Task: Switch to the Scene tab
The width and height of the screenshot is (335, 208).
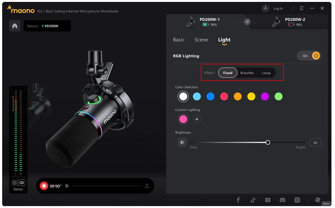Action: [201, 40]
